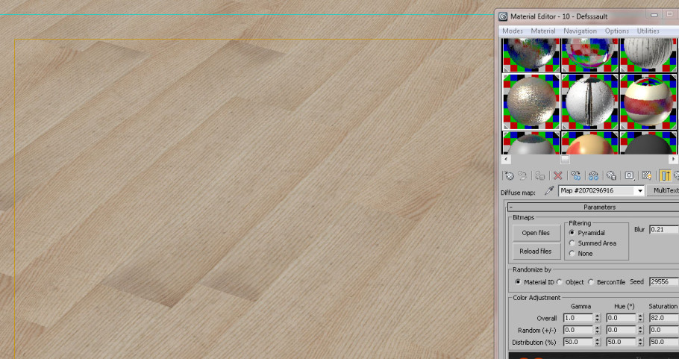Click the Material Editor title bar app icon
Image resolution: width=679 pixels, height=359 pixels.
[503, 16]
